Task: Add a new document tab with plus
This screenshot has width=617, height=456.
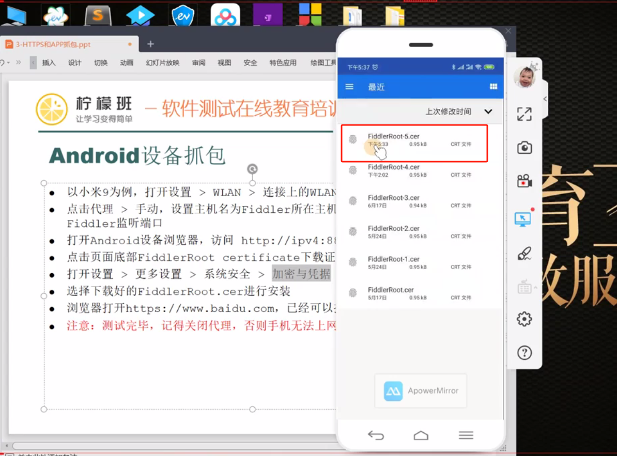Action: coord(150,44)
